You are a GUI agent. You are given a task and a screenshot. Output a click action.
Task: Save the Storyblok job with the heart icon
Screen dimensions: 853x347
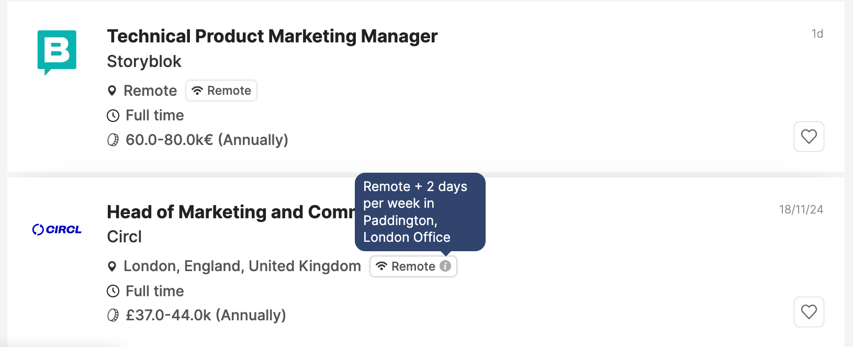coord(809,137)
